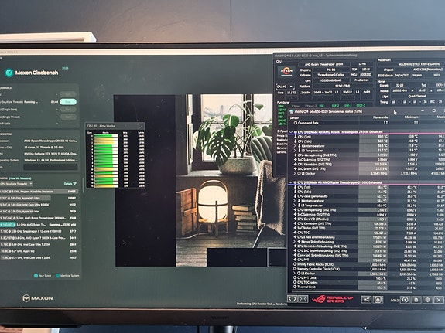
Task: Expand Kärnor Strömförbrukning sensor row
Action: click(x=295, y=242)
